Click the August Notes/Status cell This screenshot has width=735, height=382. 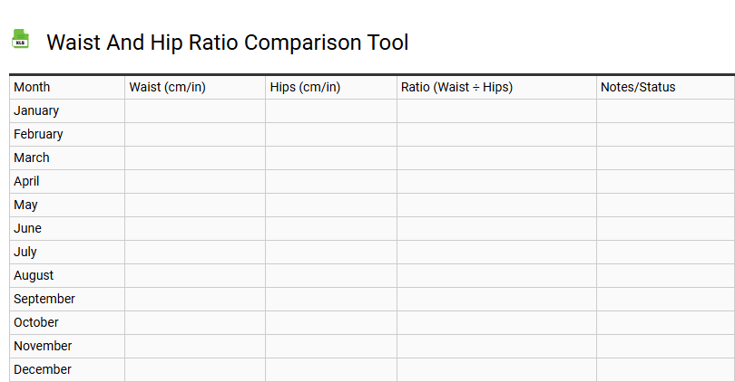pos(666,275)
